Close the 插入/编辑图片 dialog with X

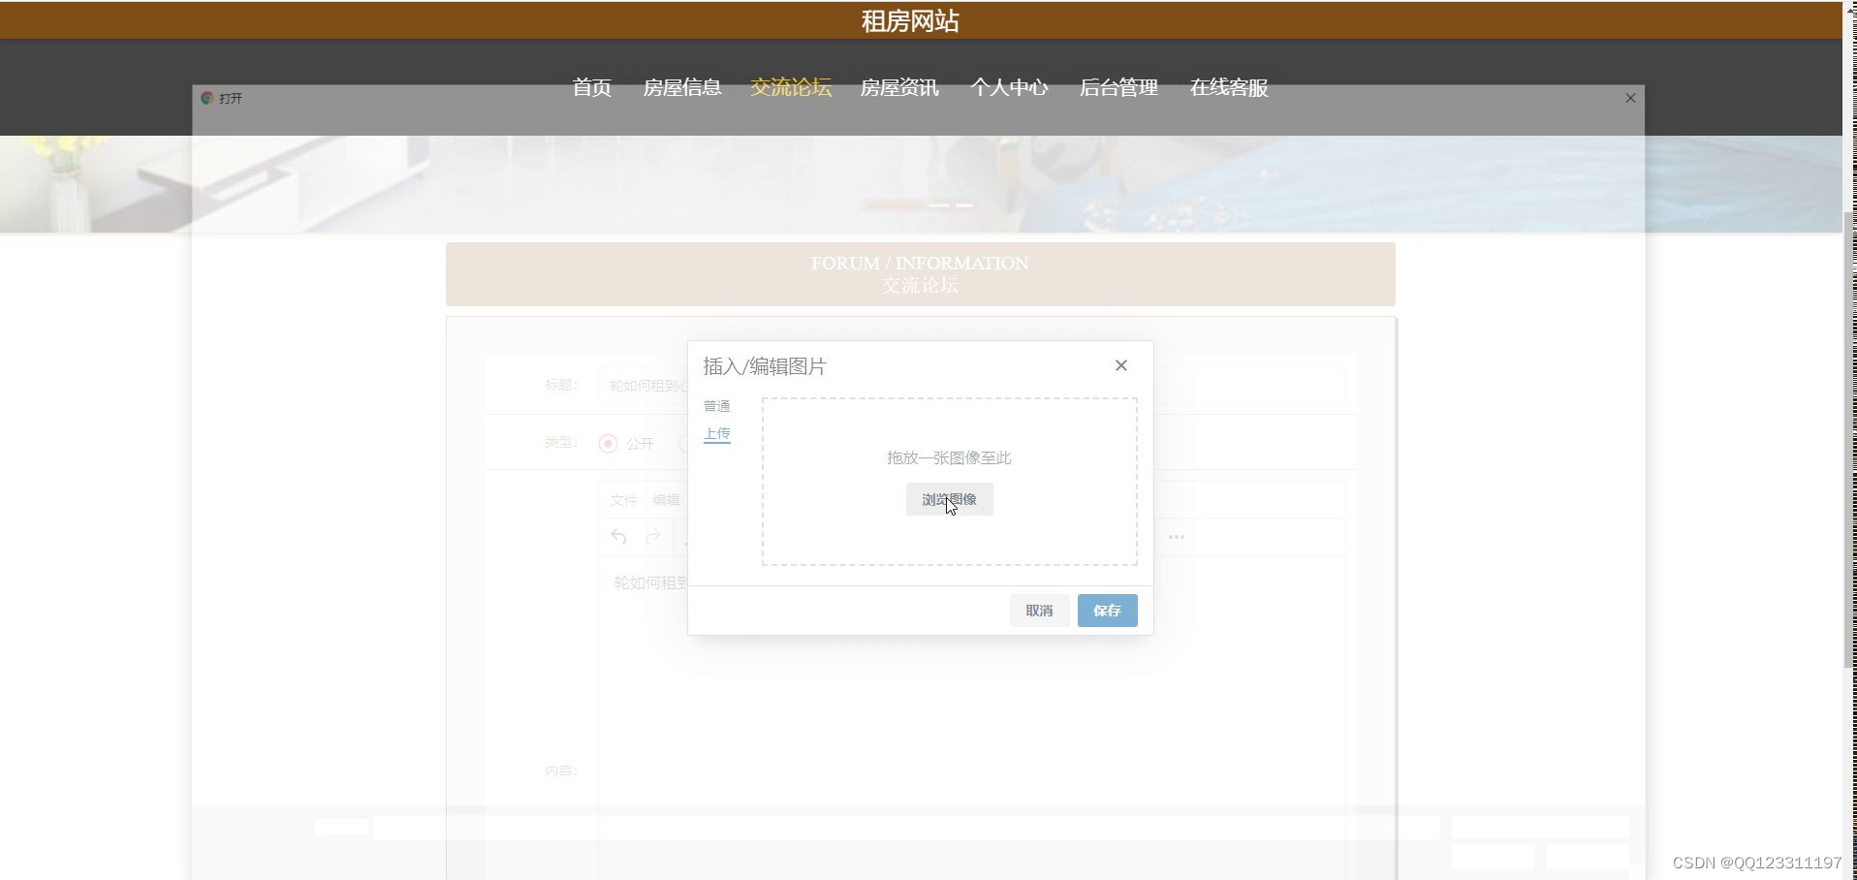[x=1121, y=365]
